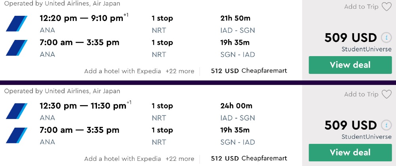Select 512 USD Cheapfaremart offer in second result
Image resolution: width=396 pixels, height=166 pixels.
point(249,158)
